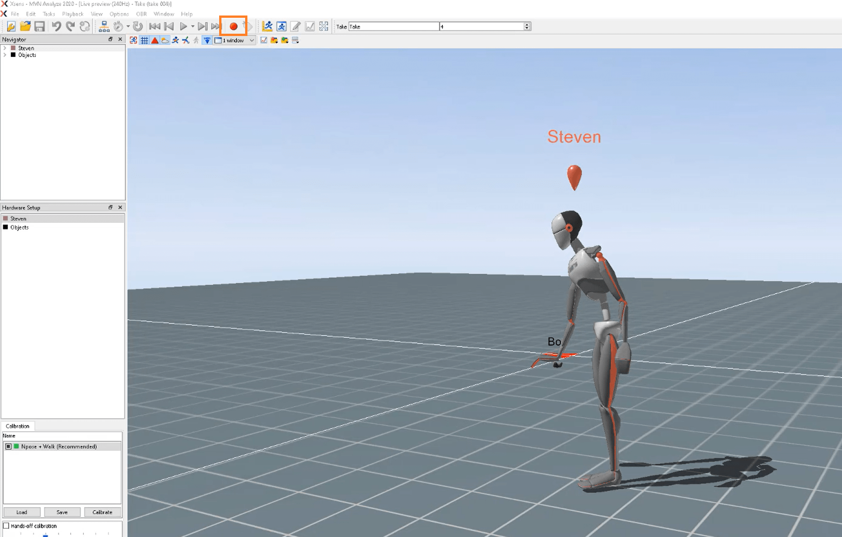Increase the take number using the stepper
Screen dimensions: 842x537
point(526,25)
